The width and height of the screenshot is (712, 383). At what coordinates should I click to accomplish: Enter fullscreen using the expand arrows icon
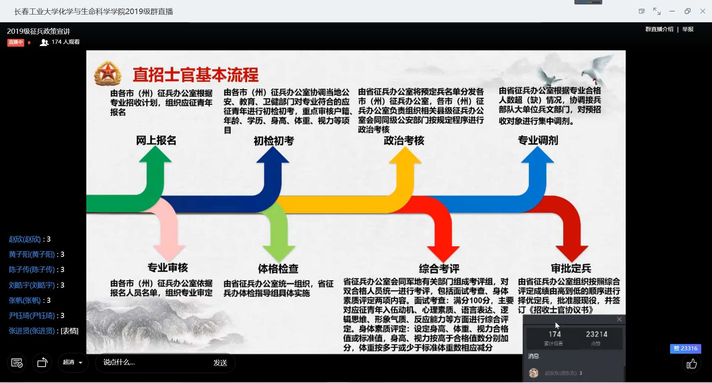657,11
